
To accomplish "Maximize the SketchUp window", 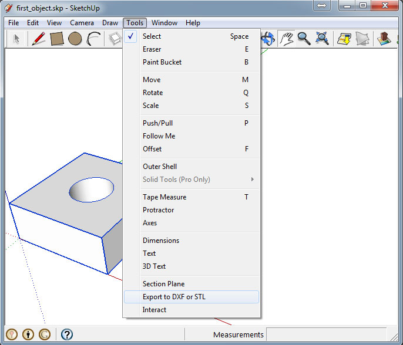I will coord(363,5).
